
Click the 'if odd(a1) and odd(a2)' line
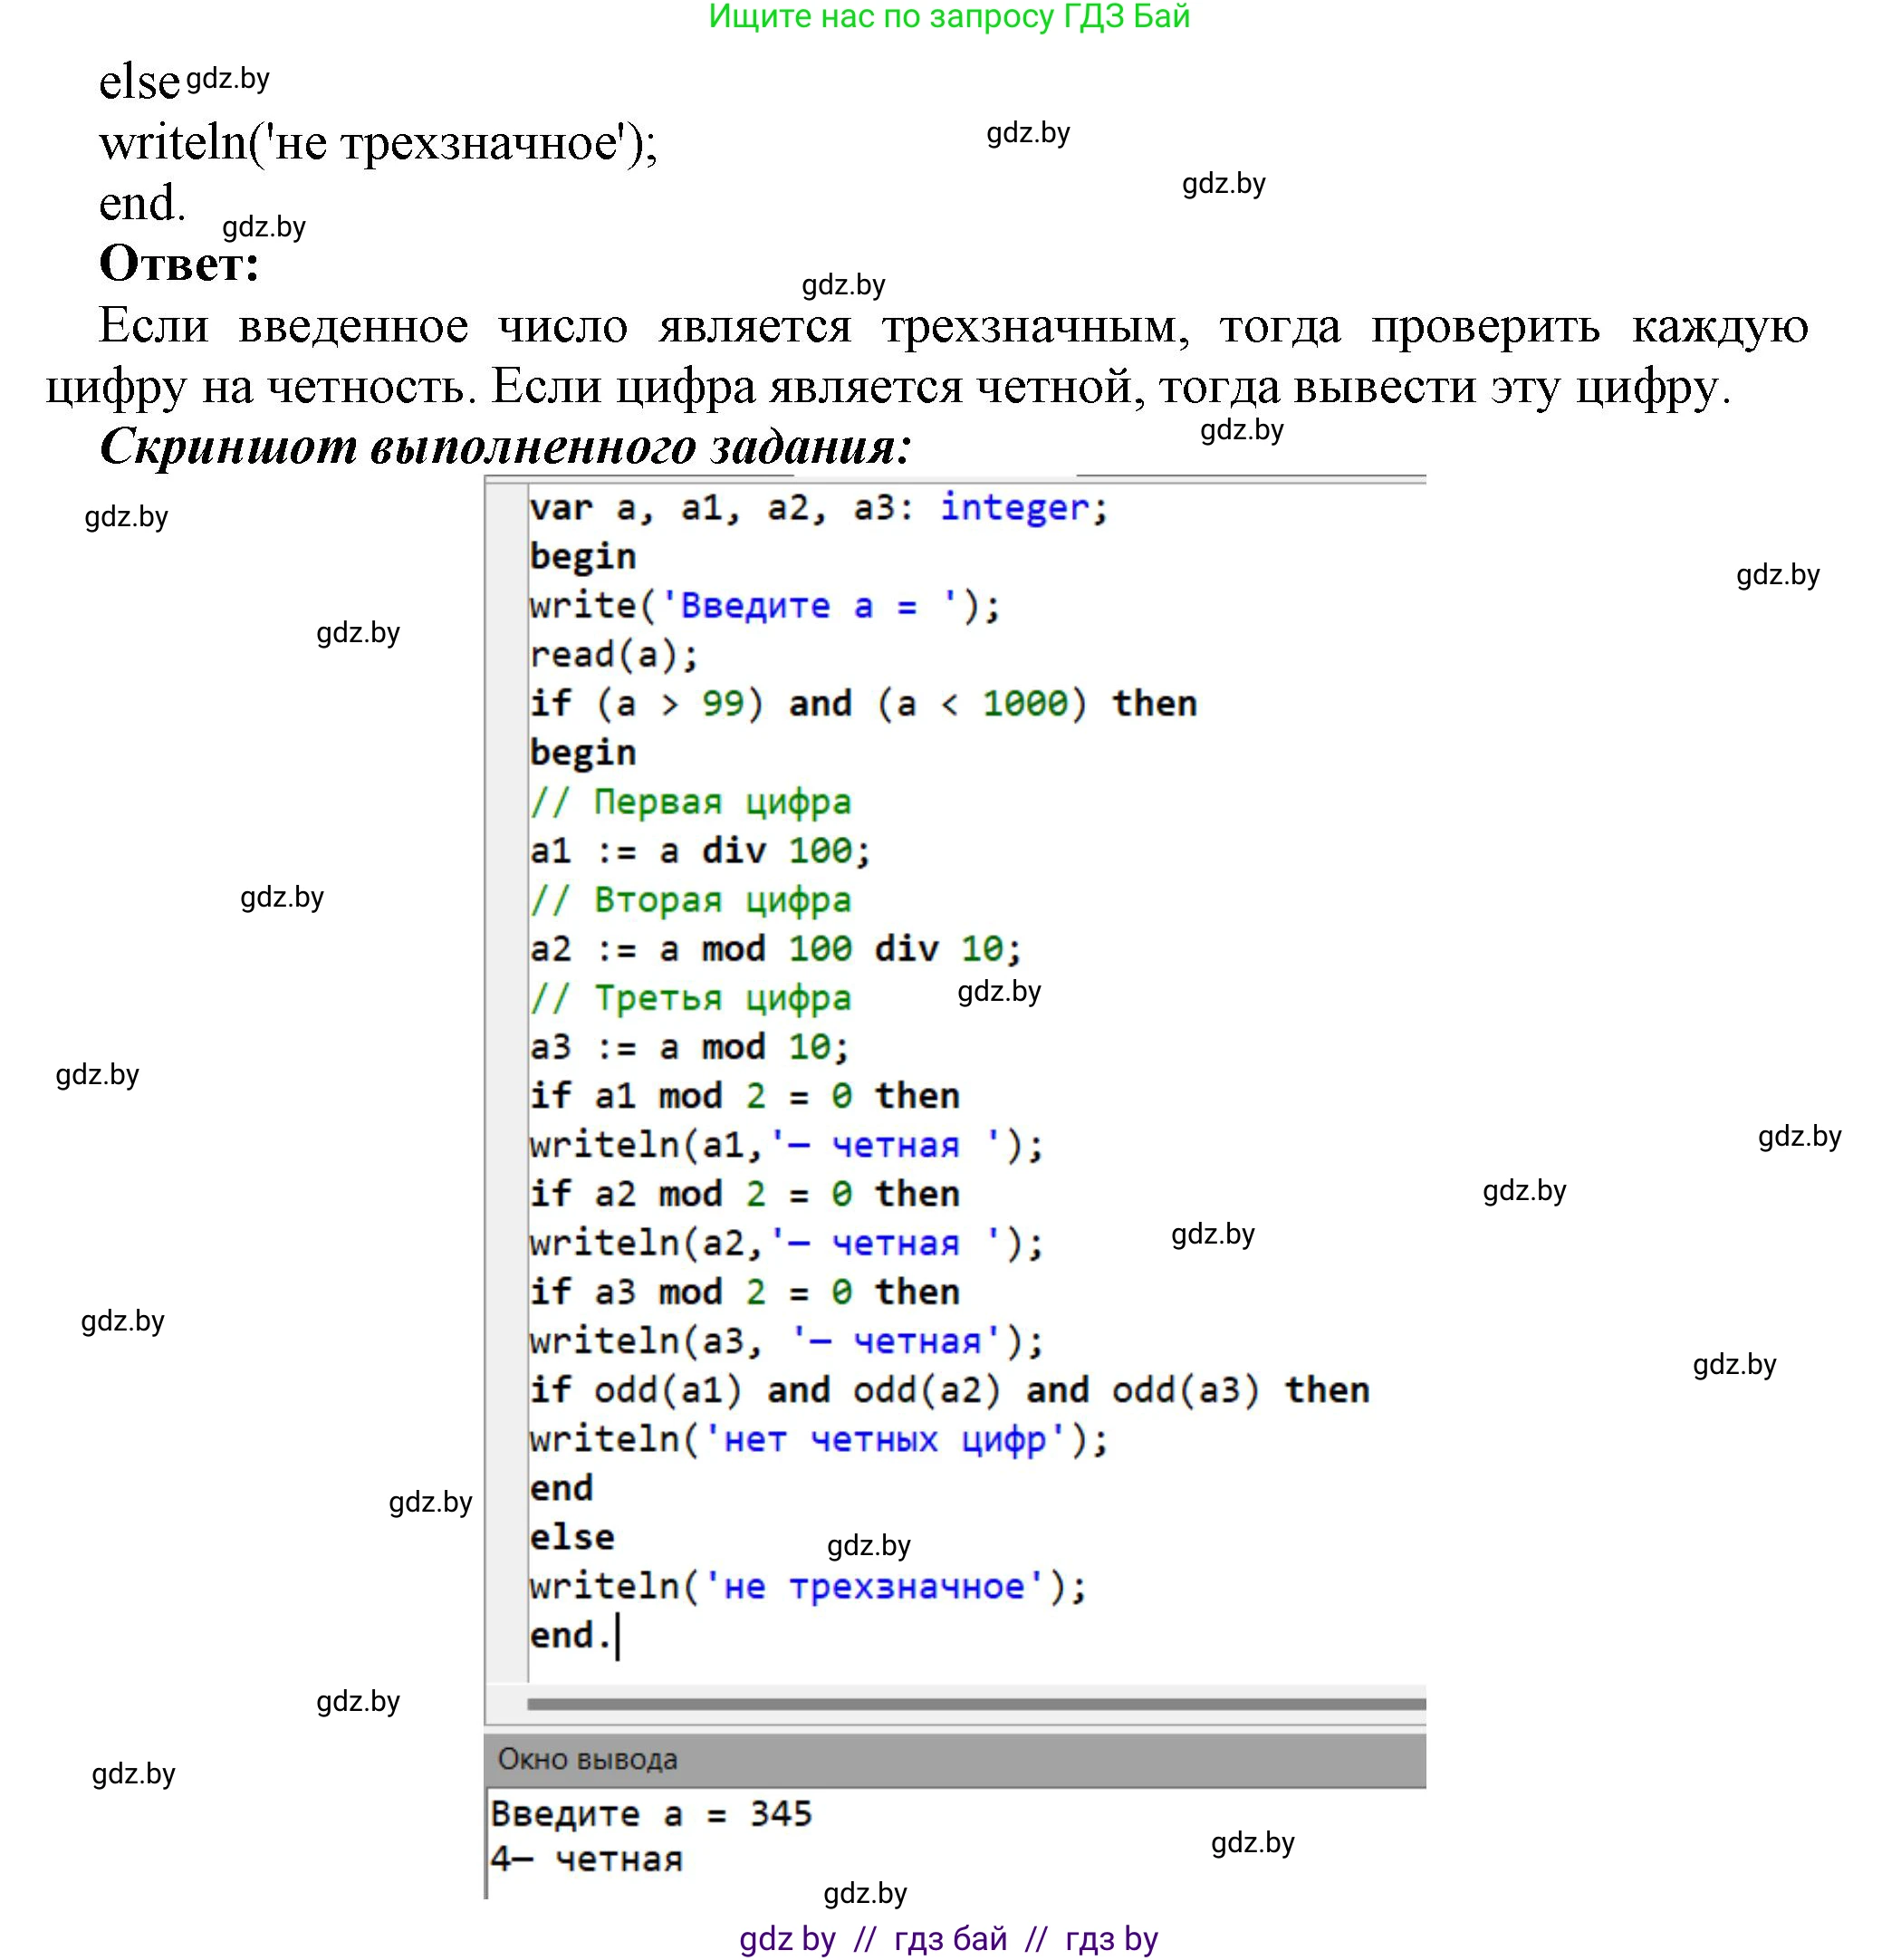coord(948,1390)
